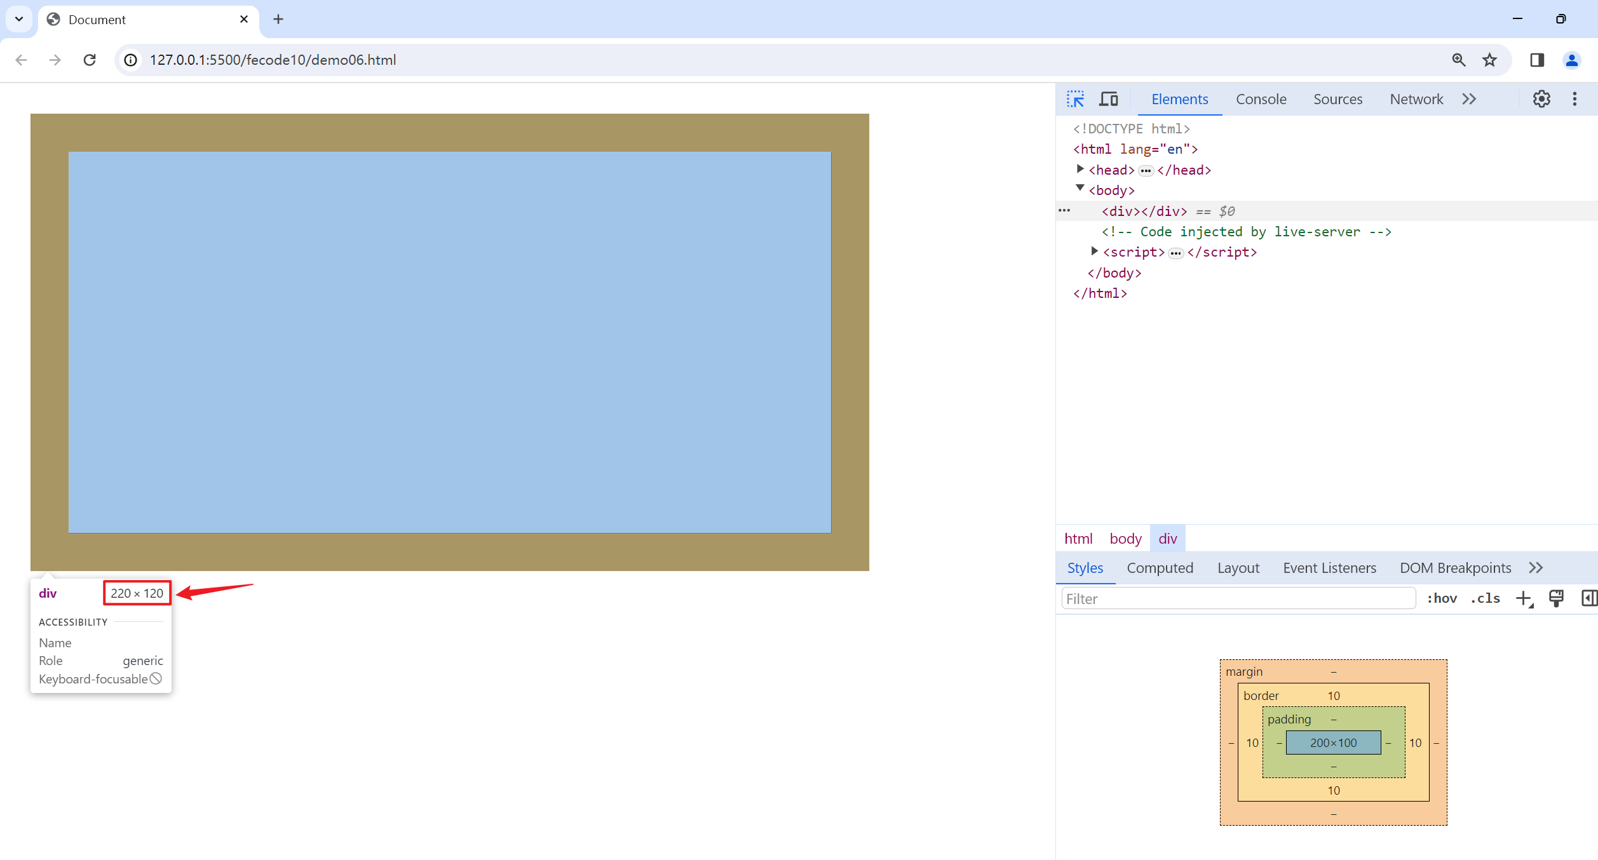Toggle the .cls class editor button

[x=1485, y=598]
